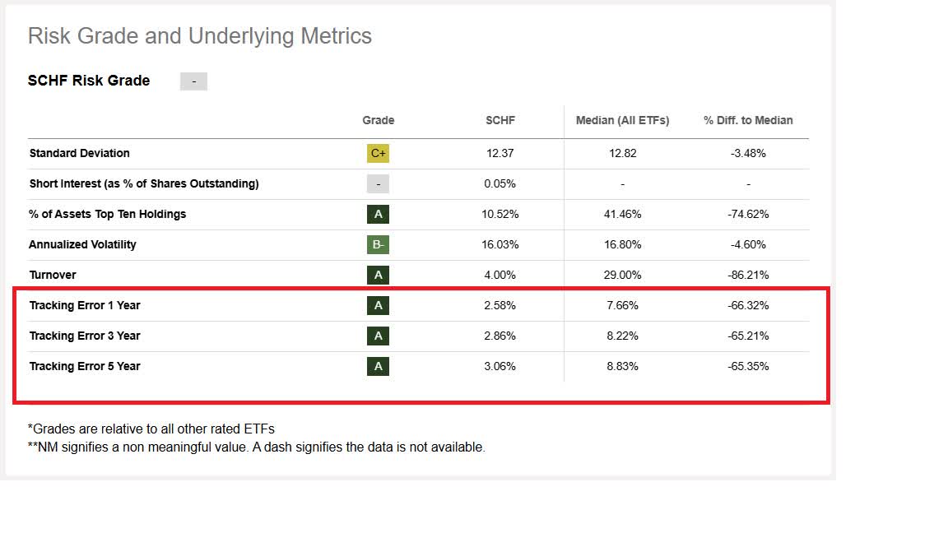The image size is (948, 533).
Task: Click the Tracking Error 5 Year grade badge
Action: coord(378,366)
